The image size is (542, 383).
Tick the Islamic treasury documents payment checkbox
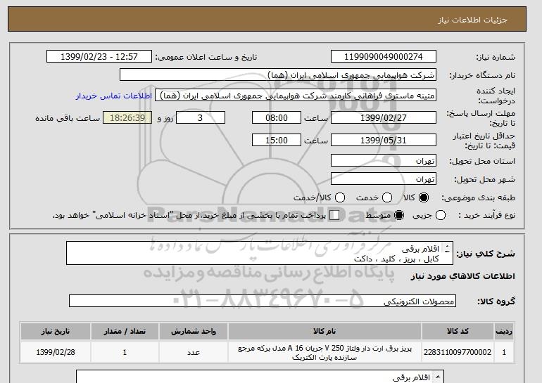pyautogui.click(x=334, y=215)
